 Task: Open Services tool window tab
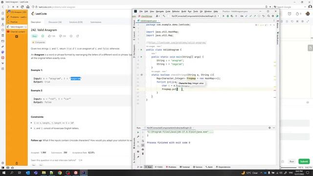point(198,167)
